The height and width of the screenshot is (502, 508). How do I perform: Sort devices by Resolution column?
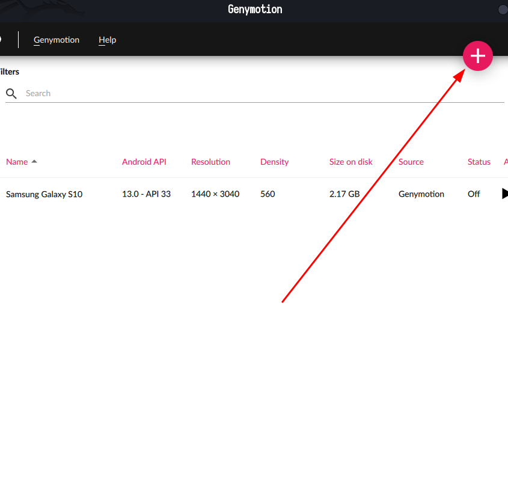(x=210, y=162)
